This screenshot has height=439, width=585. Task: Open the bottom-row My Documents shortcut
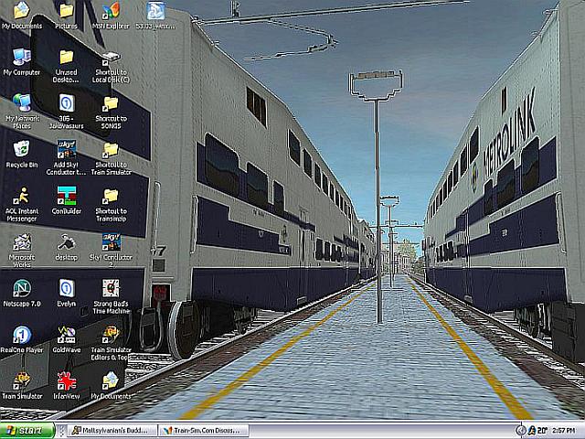coord(111,385)
